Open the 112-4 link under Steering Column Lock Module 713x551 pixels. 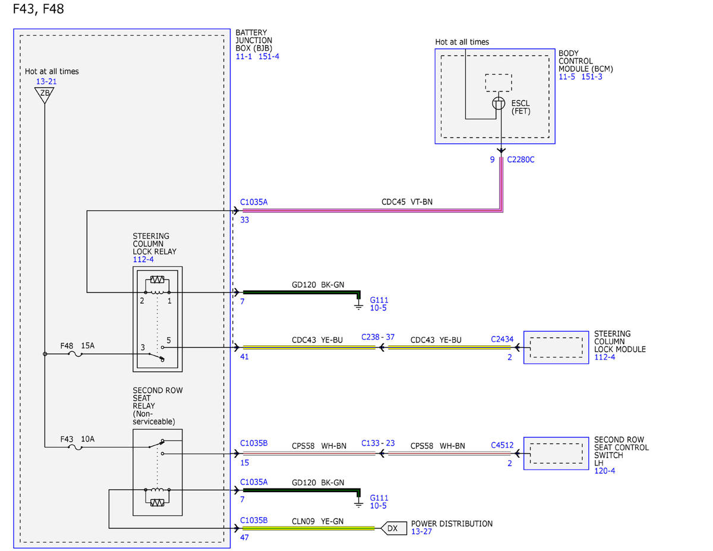pos(605,357)
